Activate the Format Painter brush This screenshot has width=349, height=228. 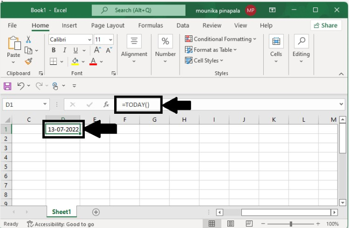(28, 61)
